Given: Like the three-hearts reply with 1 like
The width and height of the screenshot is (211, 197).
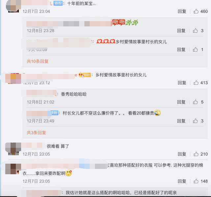Looking at the screenshot, I should point(195,49).
